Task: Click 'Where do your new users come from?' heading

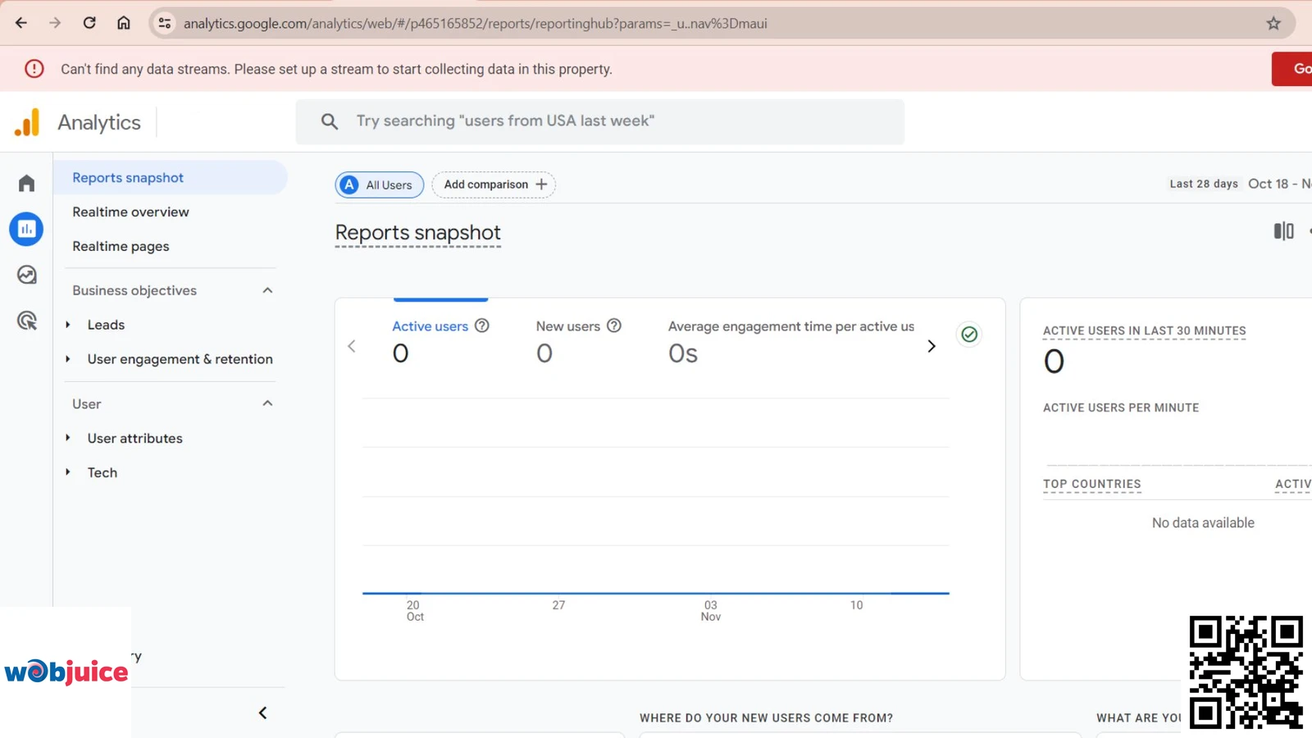Action: point(766,717)
